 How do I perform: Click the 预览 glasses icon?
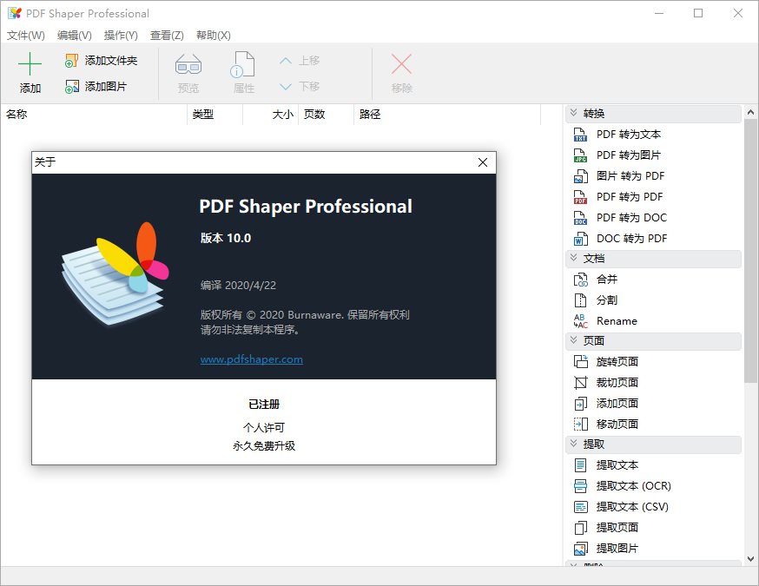click(x=188, y=64)
